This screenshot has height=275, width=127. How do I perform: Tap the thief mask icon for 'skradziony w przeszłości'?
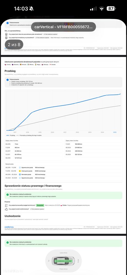pos(6,37)
